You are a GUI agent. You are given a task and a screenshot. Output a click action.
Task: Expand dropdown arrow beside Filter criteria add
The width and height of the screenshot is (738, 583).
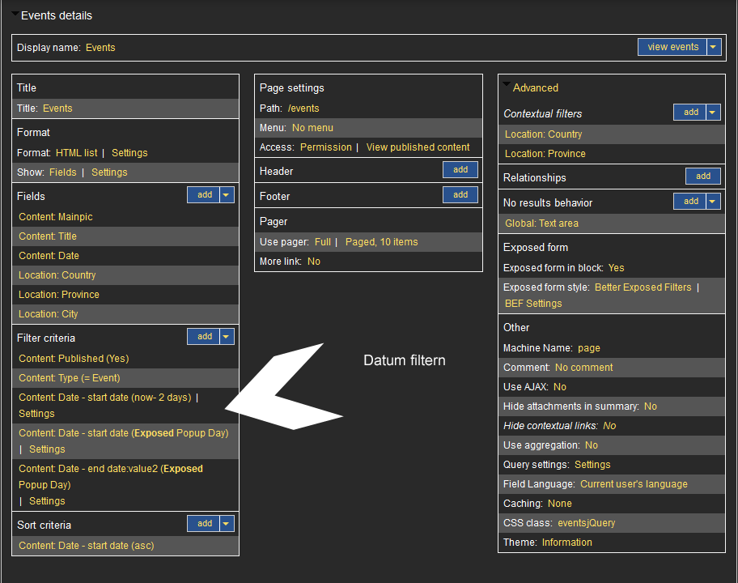[227, 336]
